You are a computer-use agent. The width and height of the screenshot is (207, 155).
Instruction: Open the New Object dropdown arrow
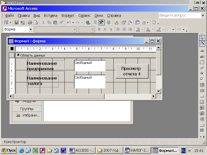click(147, 22)
